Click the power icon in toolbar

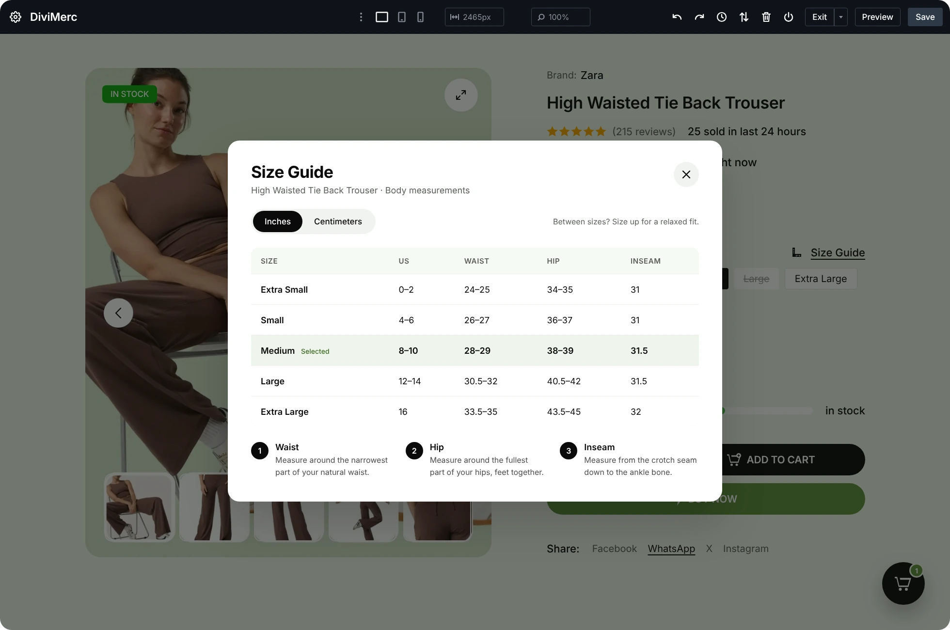point(789,17)
